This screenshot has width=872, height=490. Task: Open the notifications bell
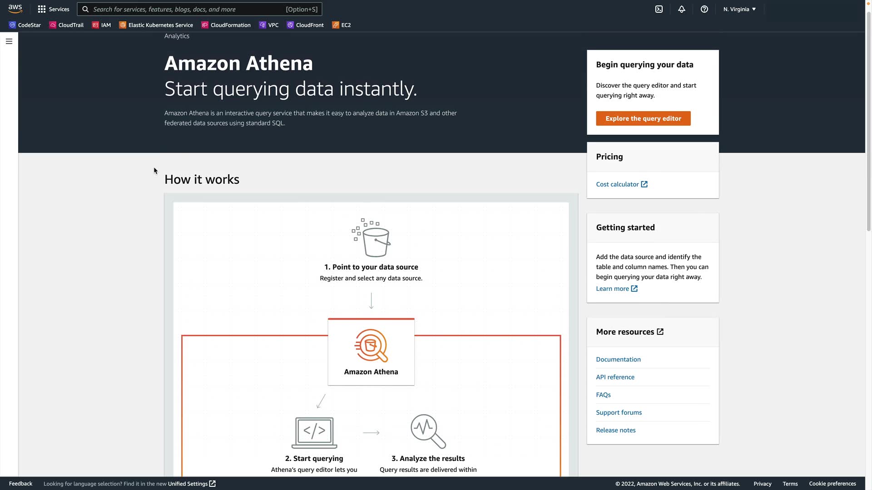coord(681,9)
